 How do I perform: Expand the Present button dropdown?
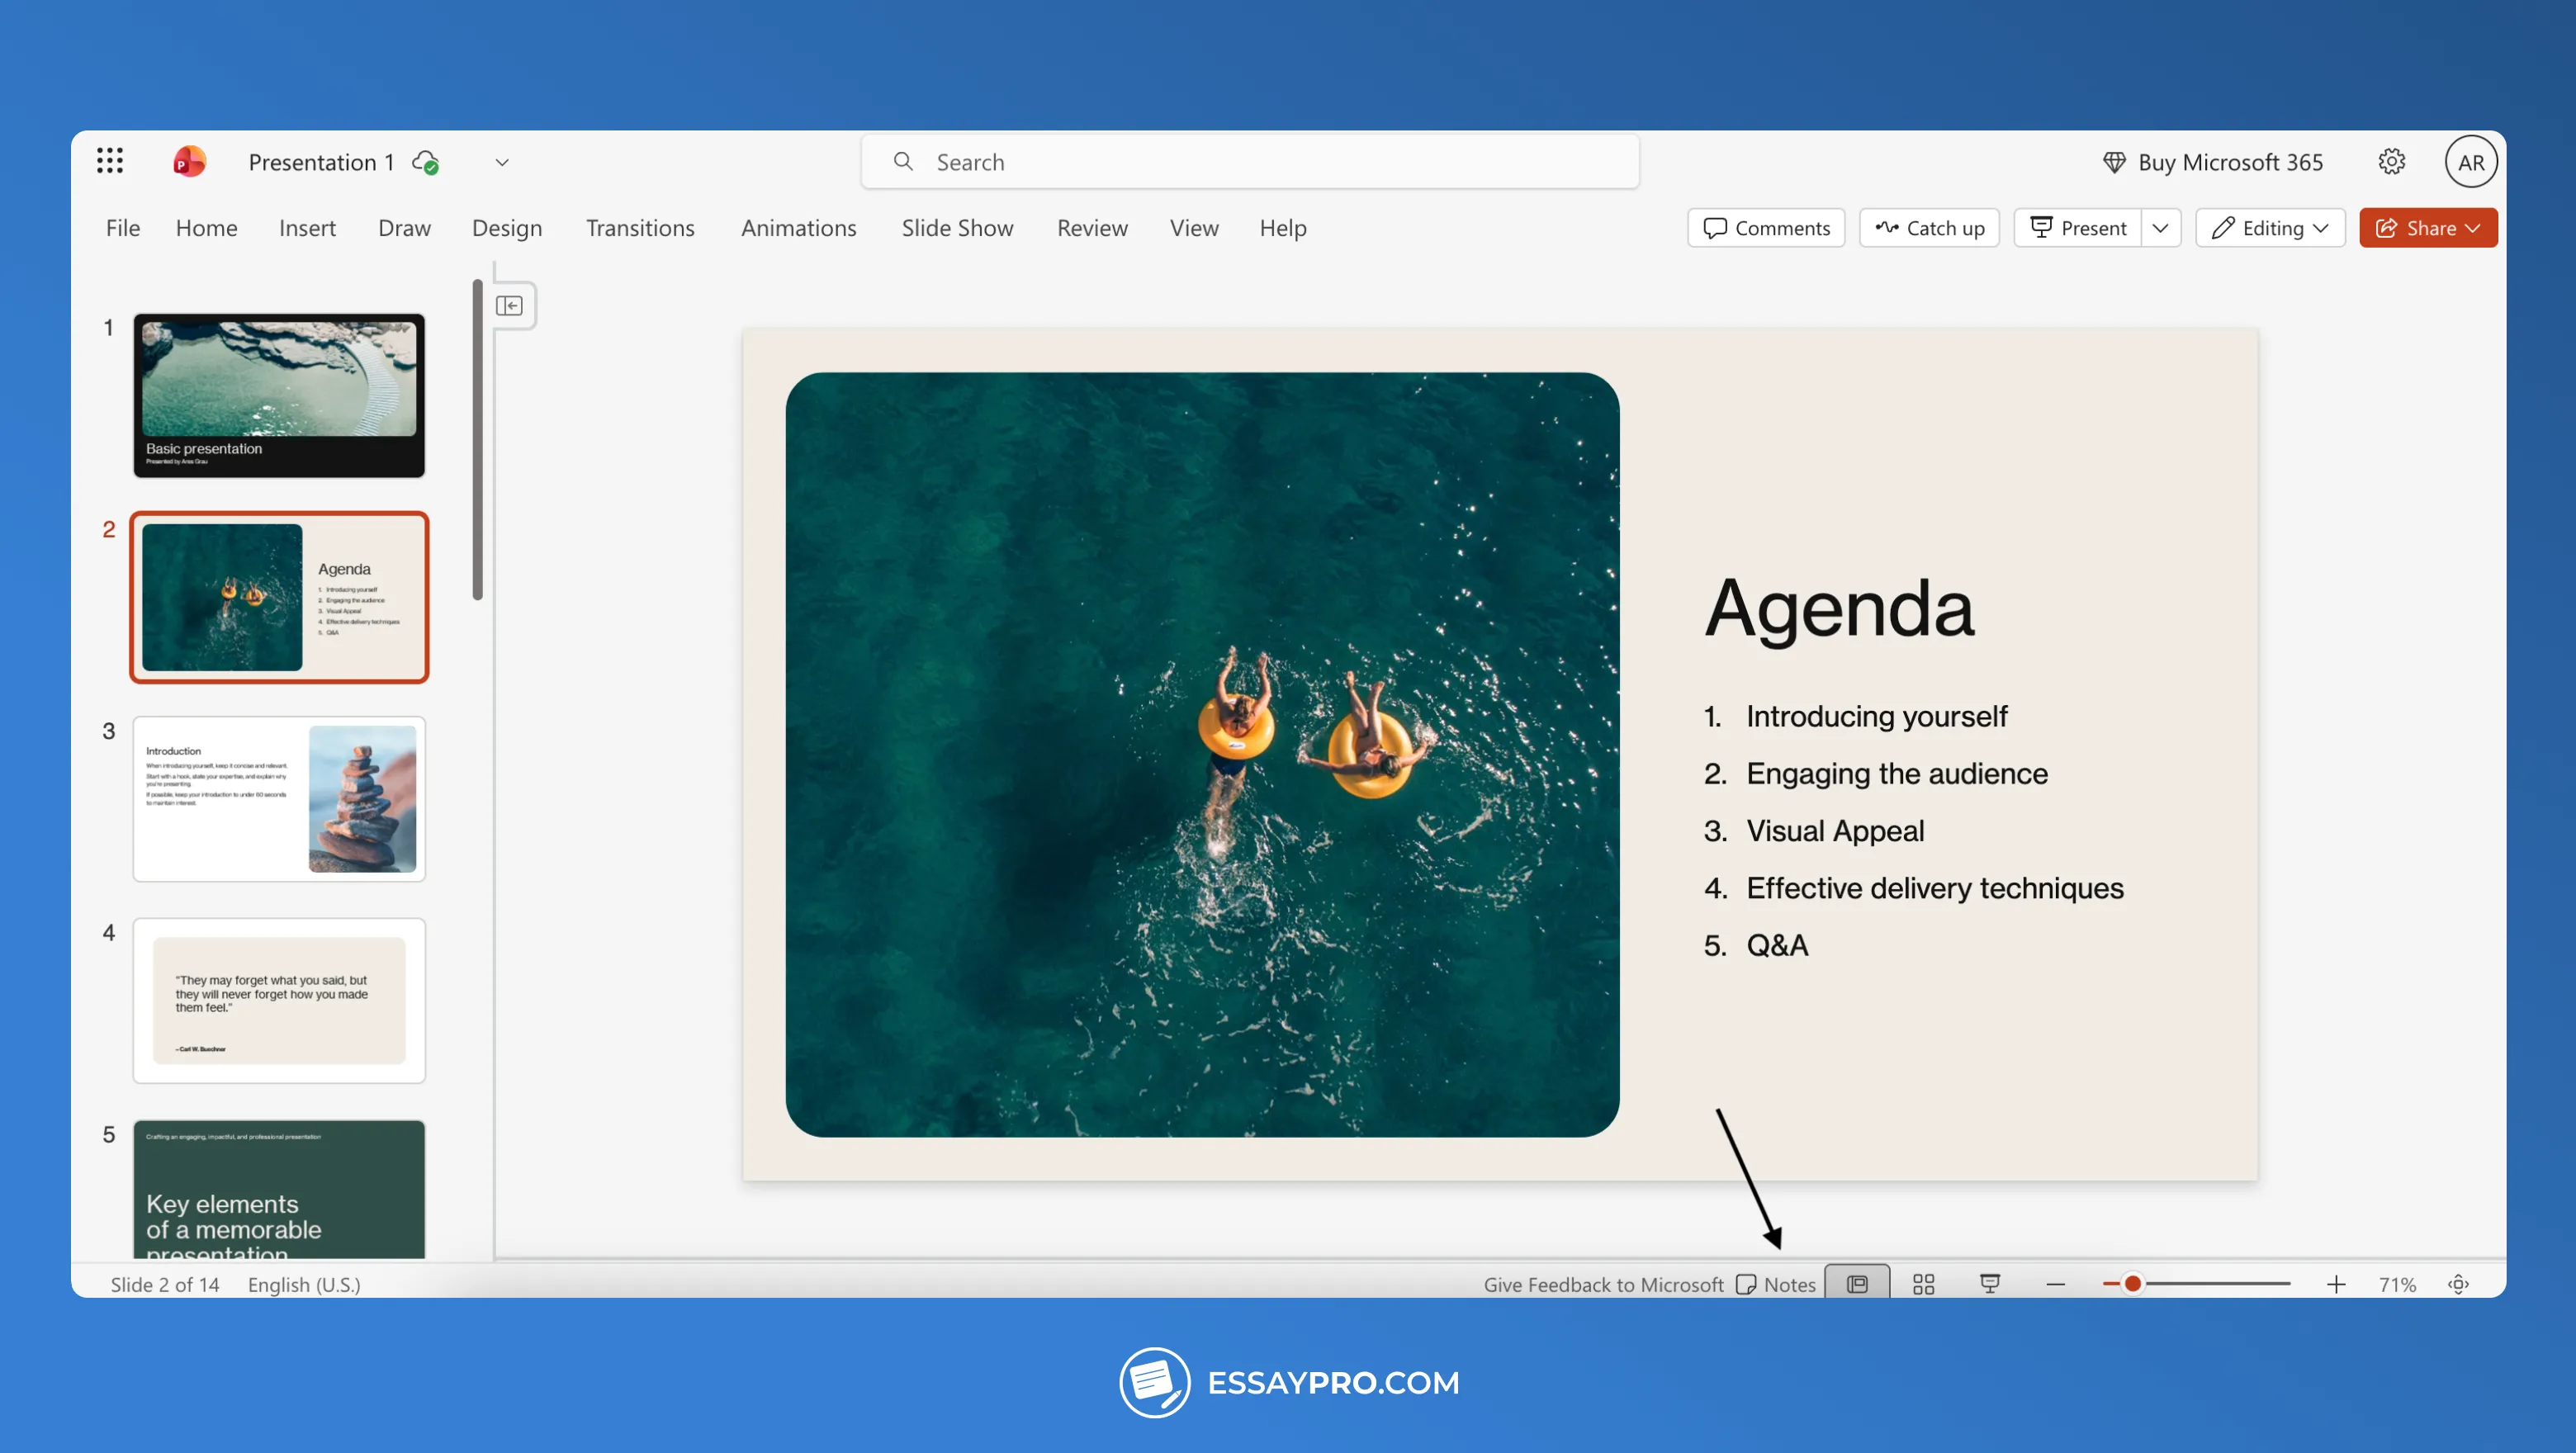point(2161,227)
